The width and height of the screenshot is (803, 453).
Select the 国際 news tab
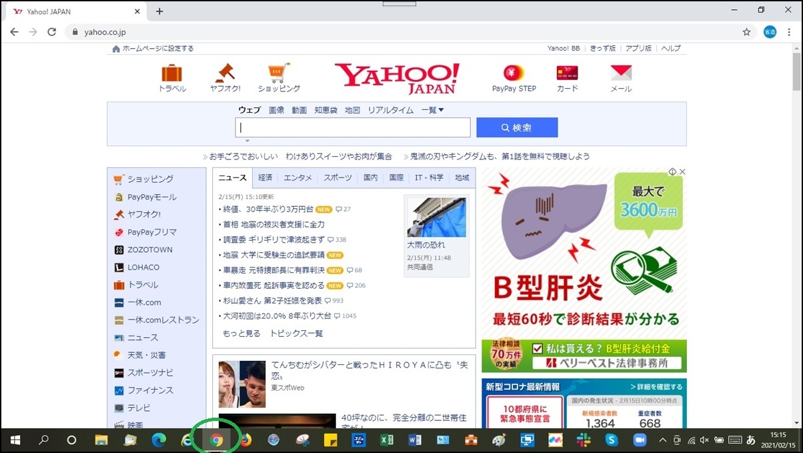pos(396,177)
